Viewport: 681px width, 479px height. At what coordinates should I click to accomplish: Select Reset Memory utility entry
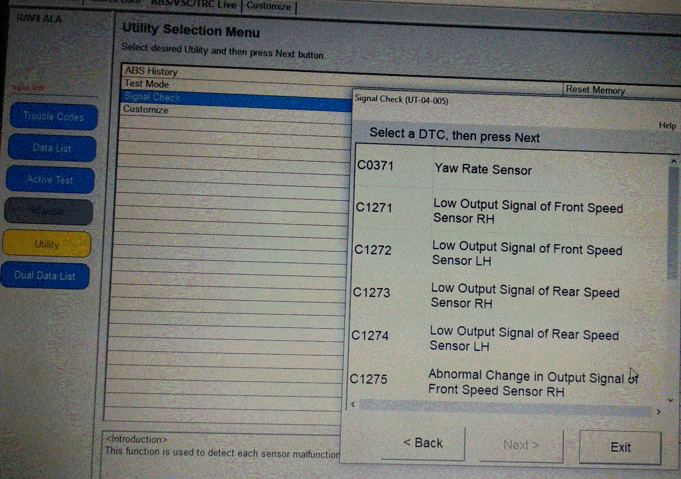pyautogui.click(x=595, y=90)
